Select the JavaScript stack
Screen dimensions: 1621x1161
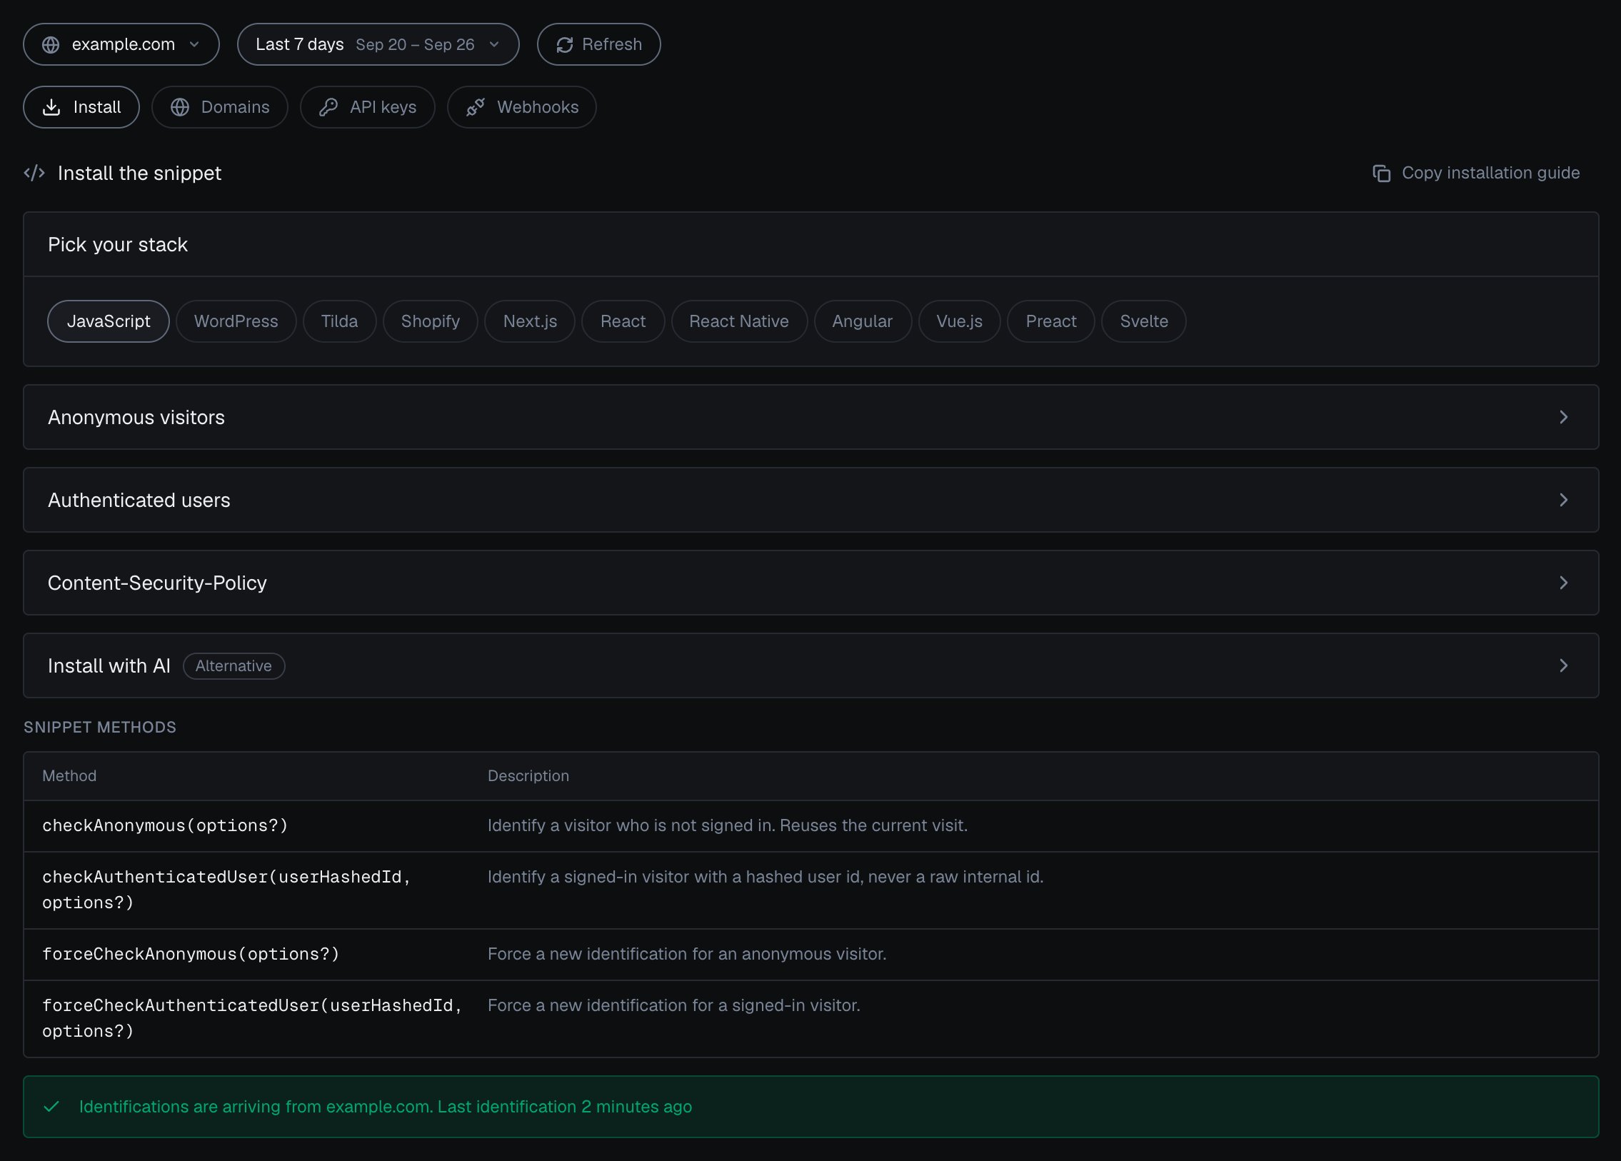point(109,321)
